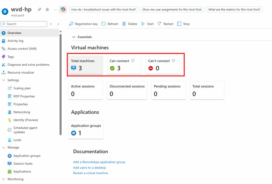Show info icon beside Can't connect
The width and height of the screenshot is (272, 184).
tap(173, 61)
